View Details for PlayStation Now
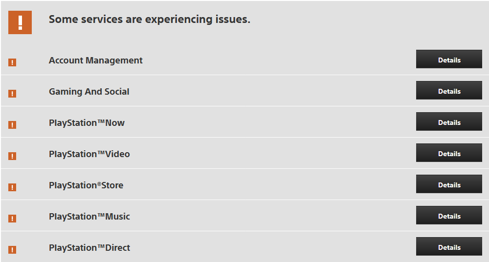The width and height of the screenshot is (489, 262). (449, 122)
